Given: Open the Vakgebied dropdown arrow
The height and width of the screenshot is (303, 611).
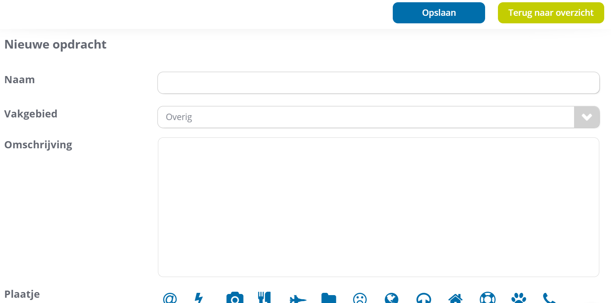Looking at the screenshot, I should coord(586,117).
